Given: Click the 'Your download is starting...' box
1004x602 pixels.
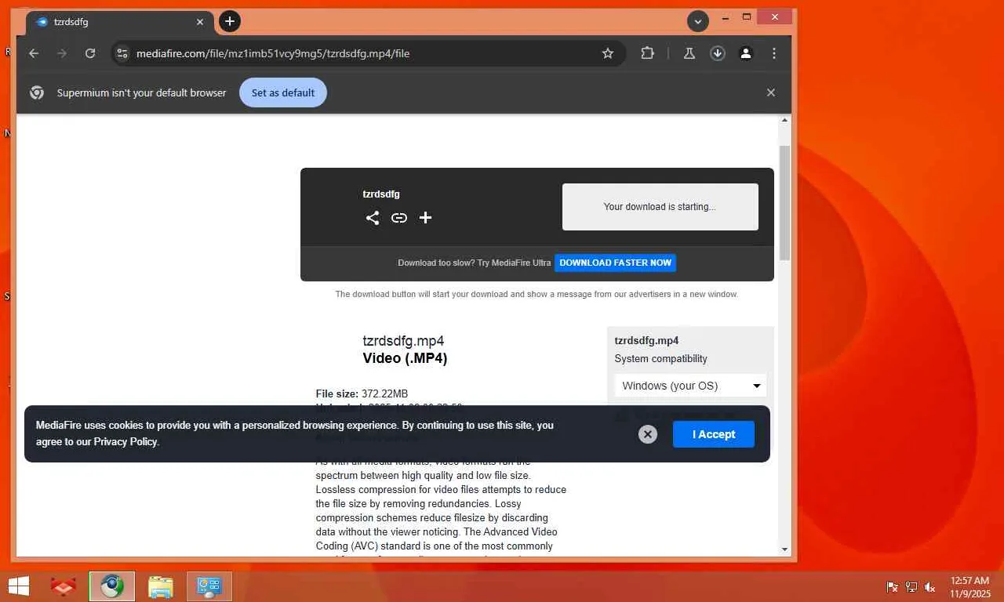Looking at the screenshot, I should coord(660,207).
